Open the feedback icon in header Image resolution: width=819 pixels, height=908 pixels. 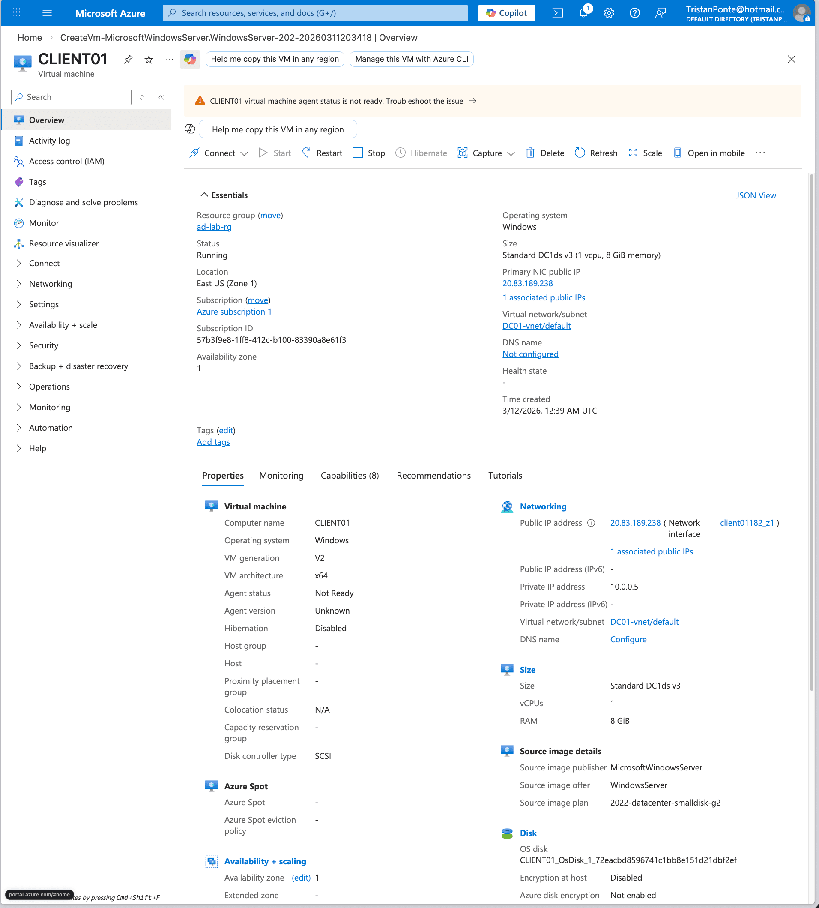[x=660, y=13]
